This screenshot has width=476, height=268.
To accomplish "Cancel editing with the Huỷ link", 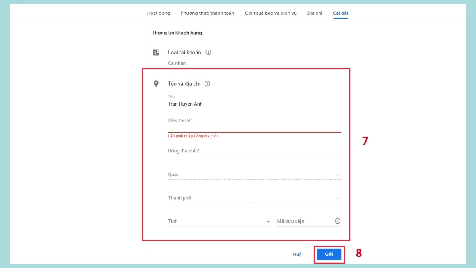I will point(297,254).
